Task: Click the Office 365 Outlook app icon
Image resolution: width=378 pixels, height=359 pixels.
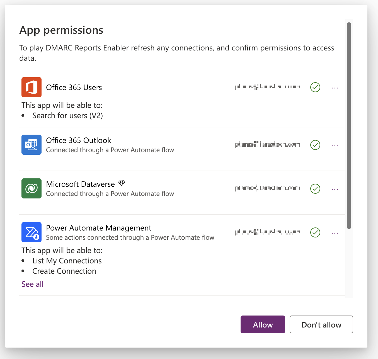Action: point(31,145)
